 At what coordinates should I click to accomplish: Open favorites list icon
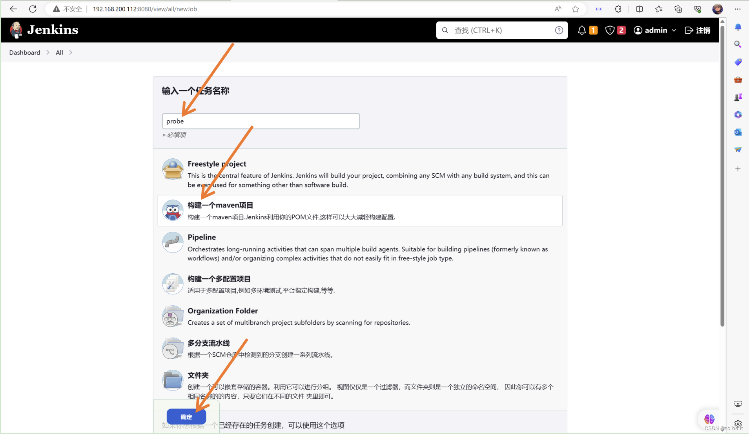[659, 9]
